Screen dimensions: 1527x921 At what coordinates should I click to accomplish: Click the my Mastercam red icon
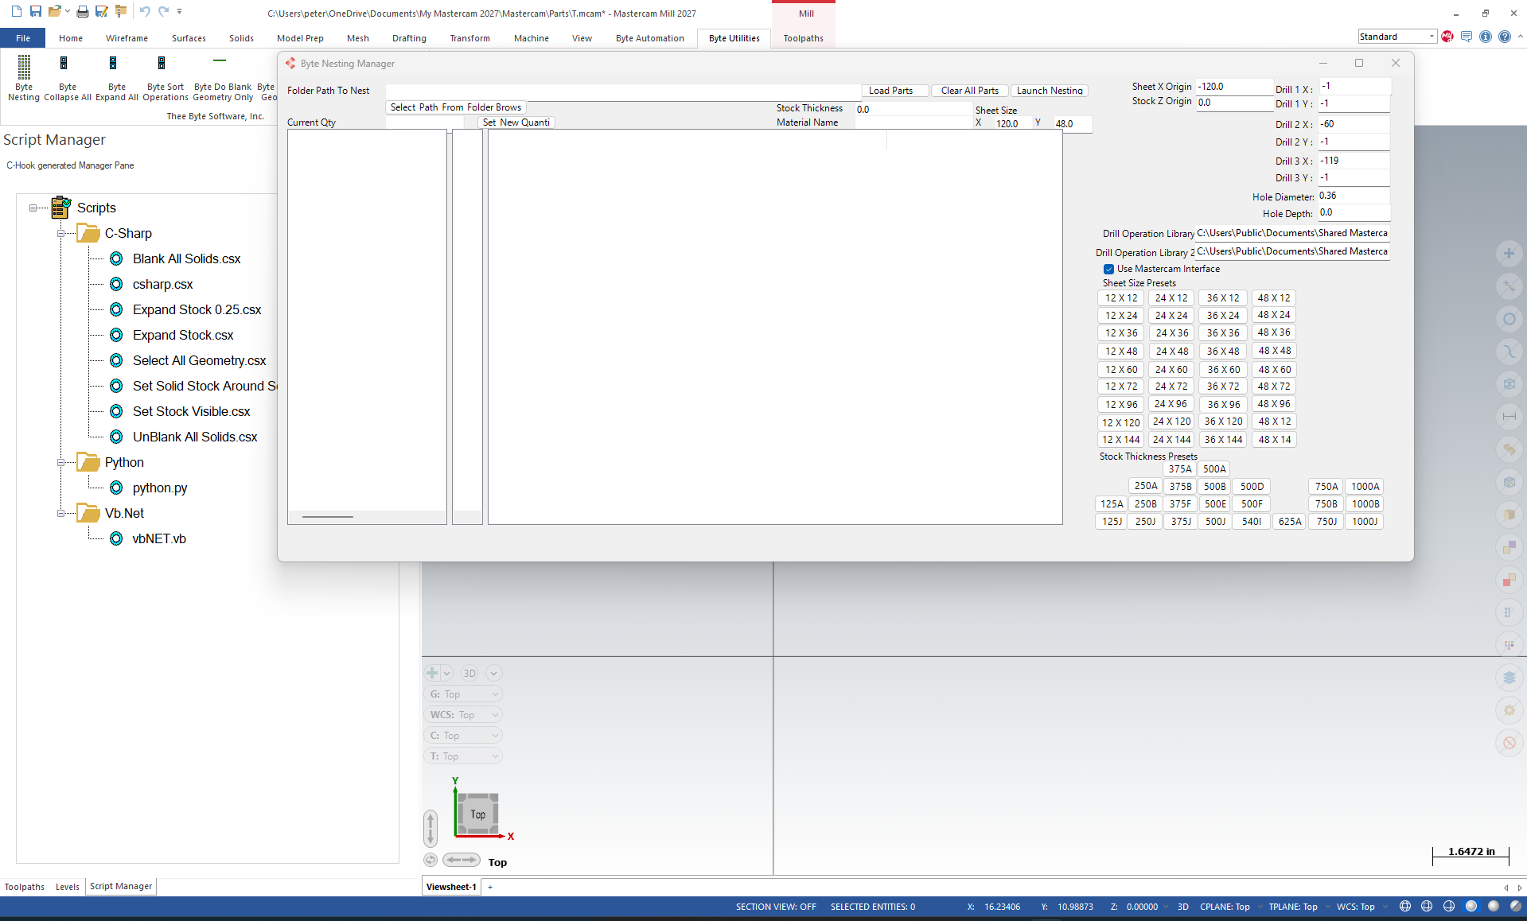pyautogui.click(x=1447, y=37)
